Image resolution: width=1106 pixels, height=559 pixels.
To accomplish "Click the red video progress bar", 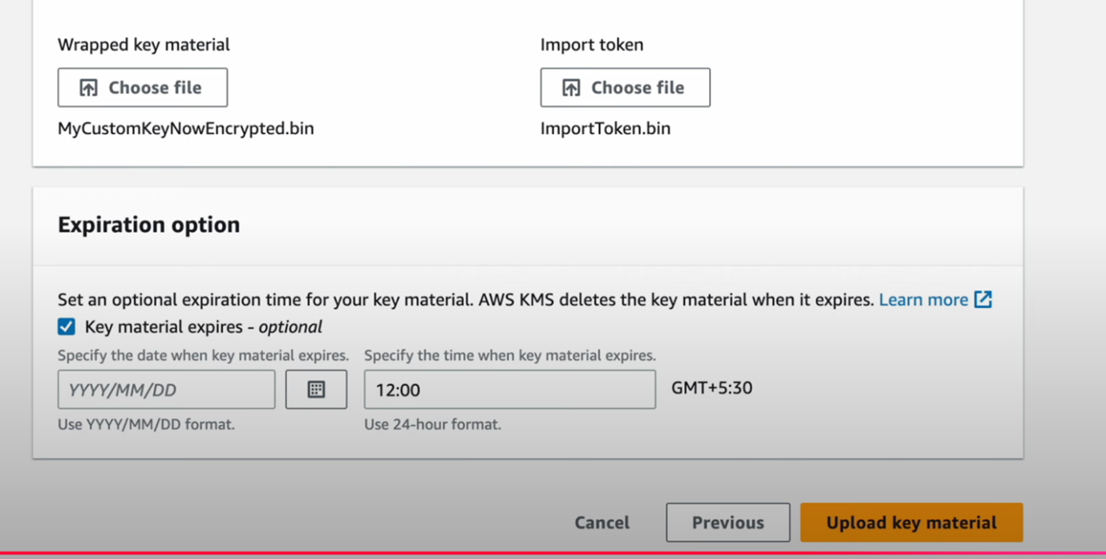I will coord(553,554).
